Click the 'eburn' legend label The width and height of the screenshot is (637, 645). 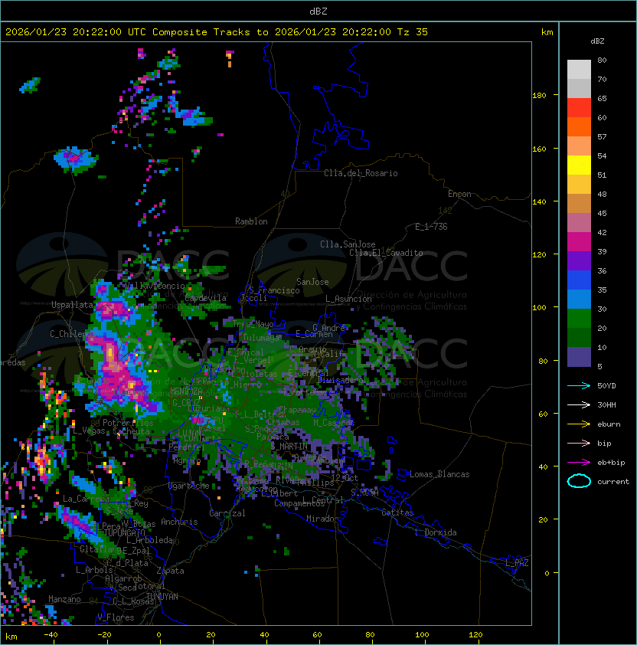tap(609, 424)
